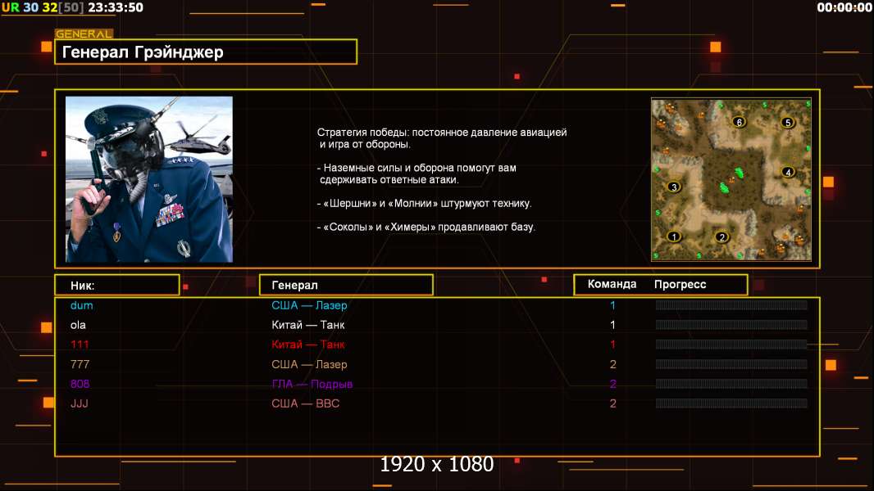Click start position 5 on the minimap
This screenshot has width=874, height=491.
pyautogui.click(x=788, y=123)
